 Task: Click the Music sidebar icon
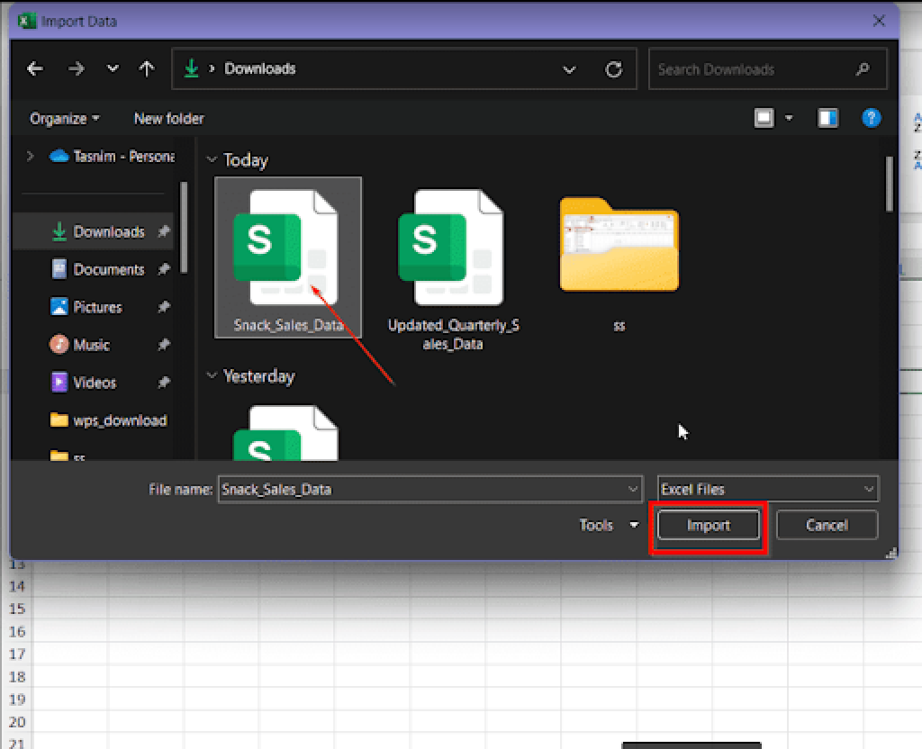(x=57, y=345)
